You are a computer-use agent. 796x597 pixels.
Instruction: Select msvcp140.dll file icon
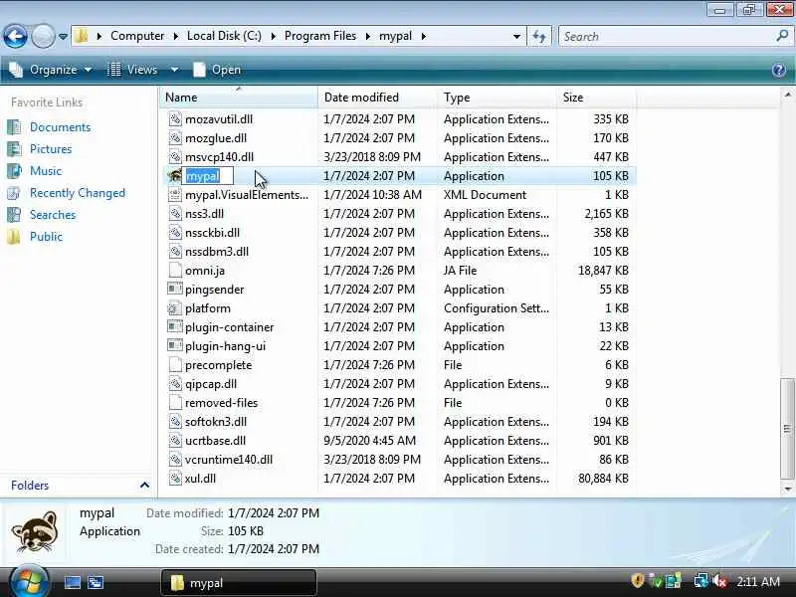point(175,157)
